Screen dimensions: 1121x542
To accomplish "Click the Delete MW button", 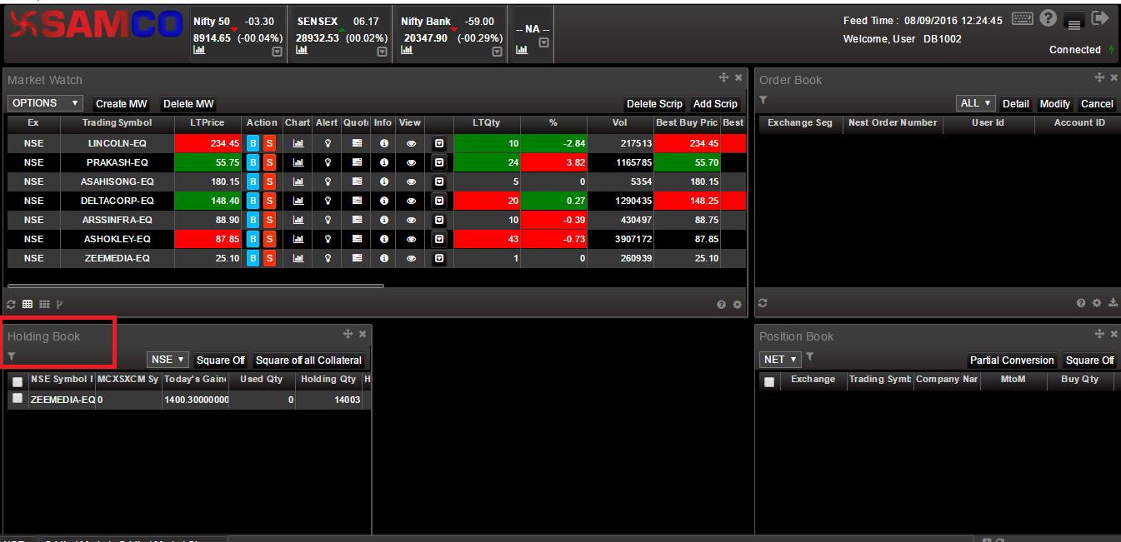I will click(188, 104).
